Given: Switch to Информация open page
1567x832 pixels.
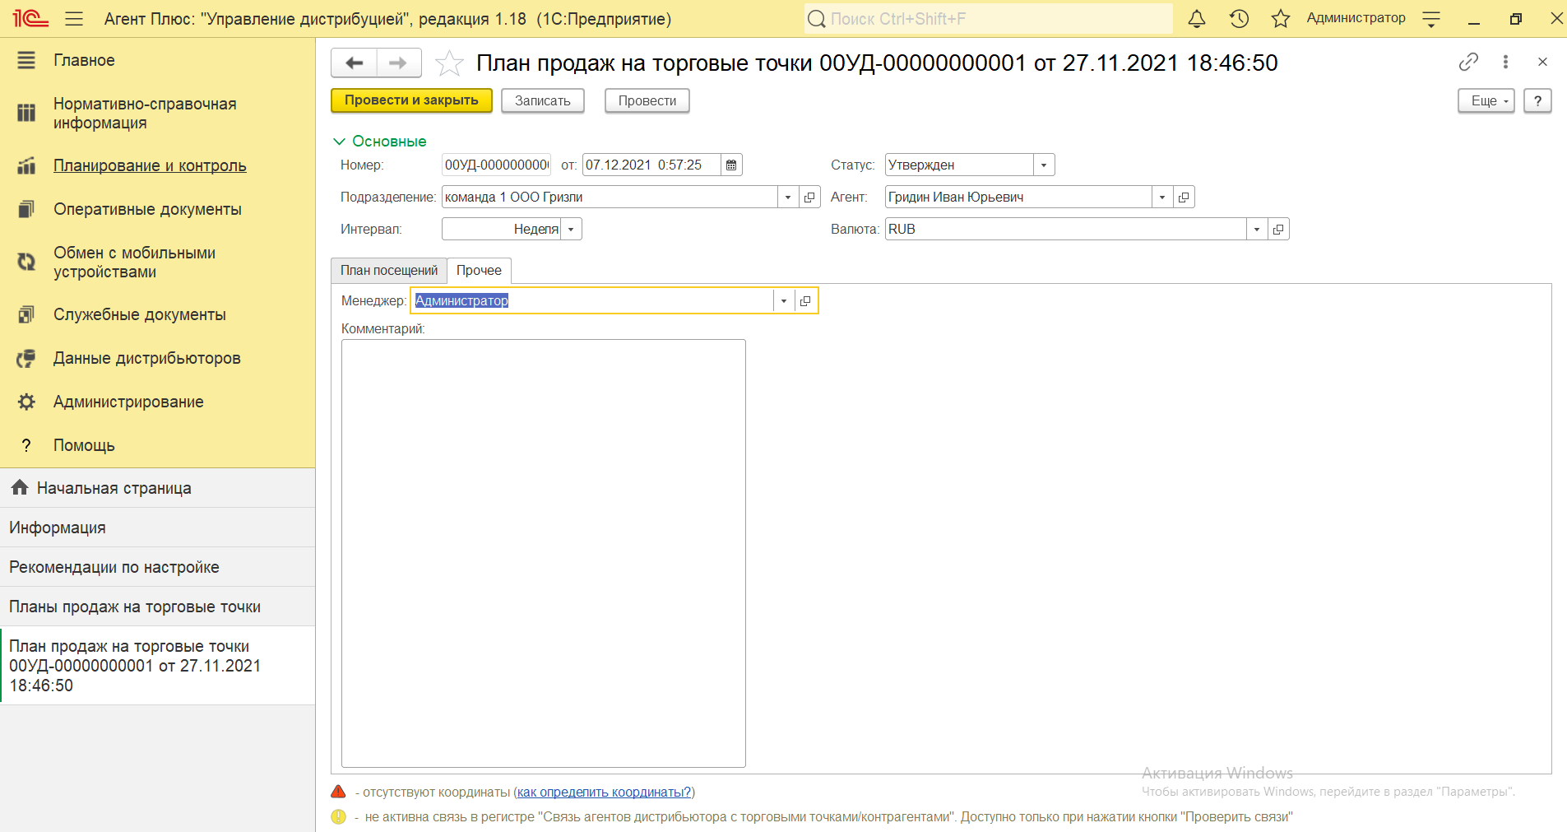Looking at the screenshot, I should [x=157, y=528].
